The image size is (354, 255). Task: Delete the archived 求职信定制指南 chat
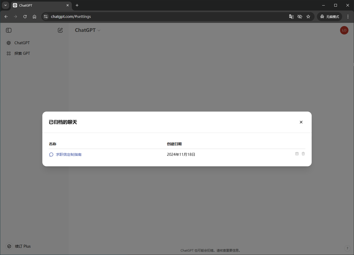click(x=303, y=154)
